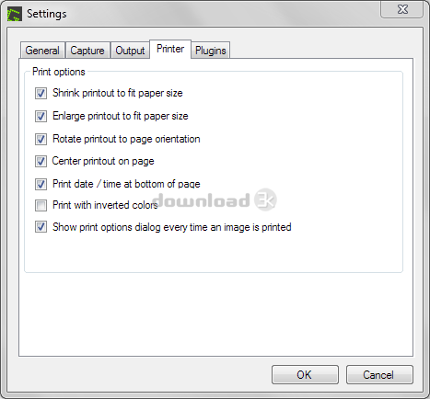Close the Settings dialog with the X button
The height and width of the screenshot is (399, 430).
click(x=402, y=9)
